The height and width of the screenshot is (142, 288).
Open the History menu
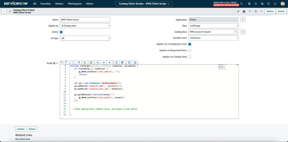pyautogui.click(x=59, y=4)
